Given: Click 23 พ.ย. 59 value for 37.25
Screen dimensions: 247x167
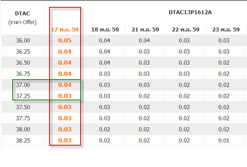Looking at the screenshot, I should click(x=224, y=96).
